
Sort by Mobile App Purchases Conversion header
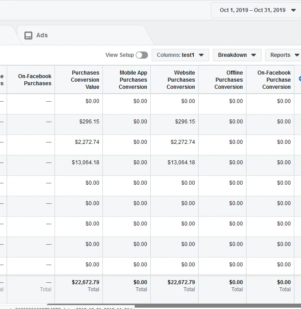coord(126,79)
